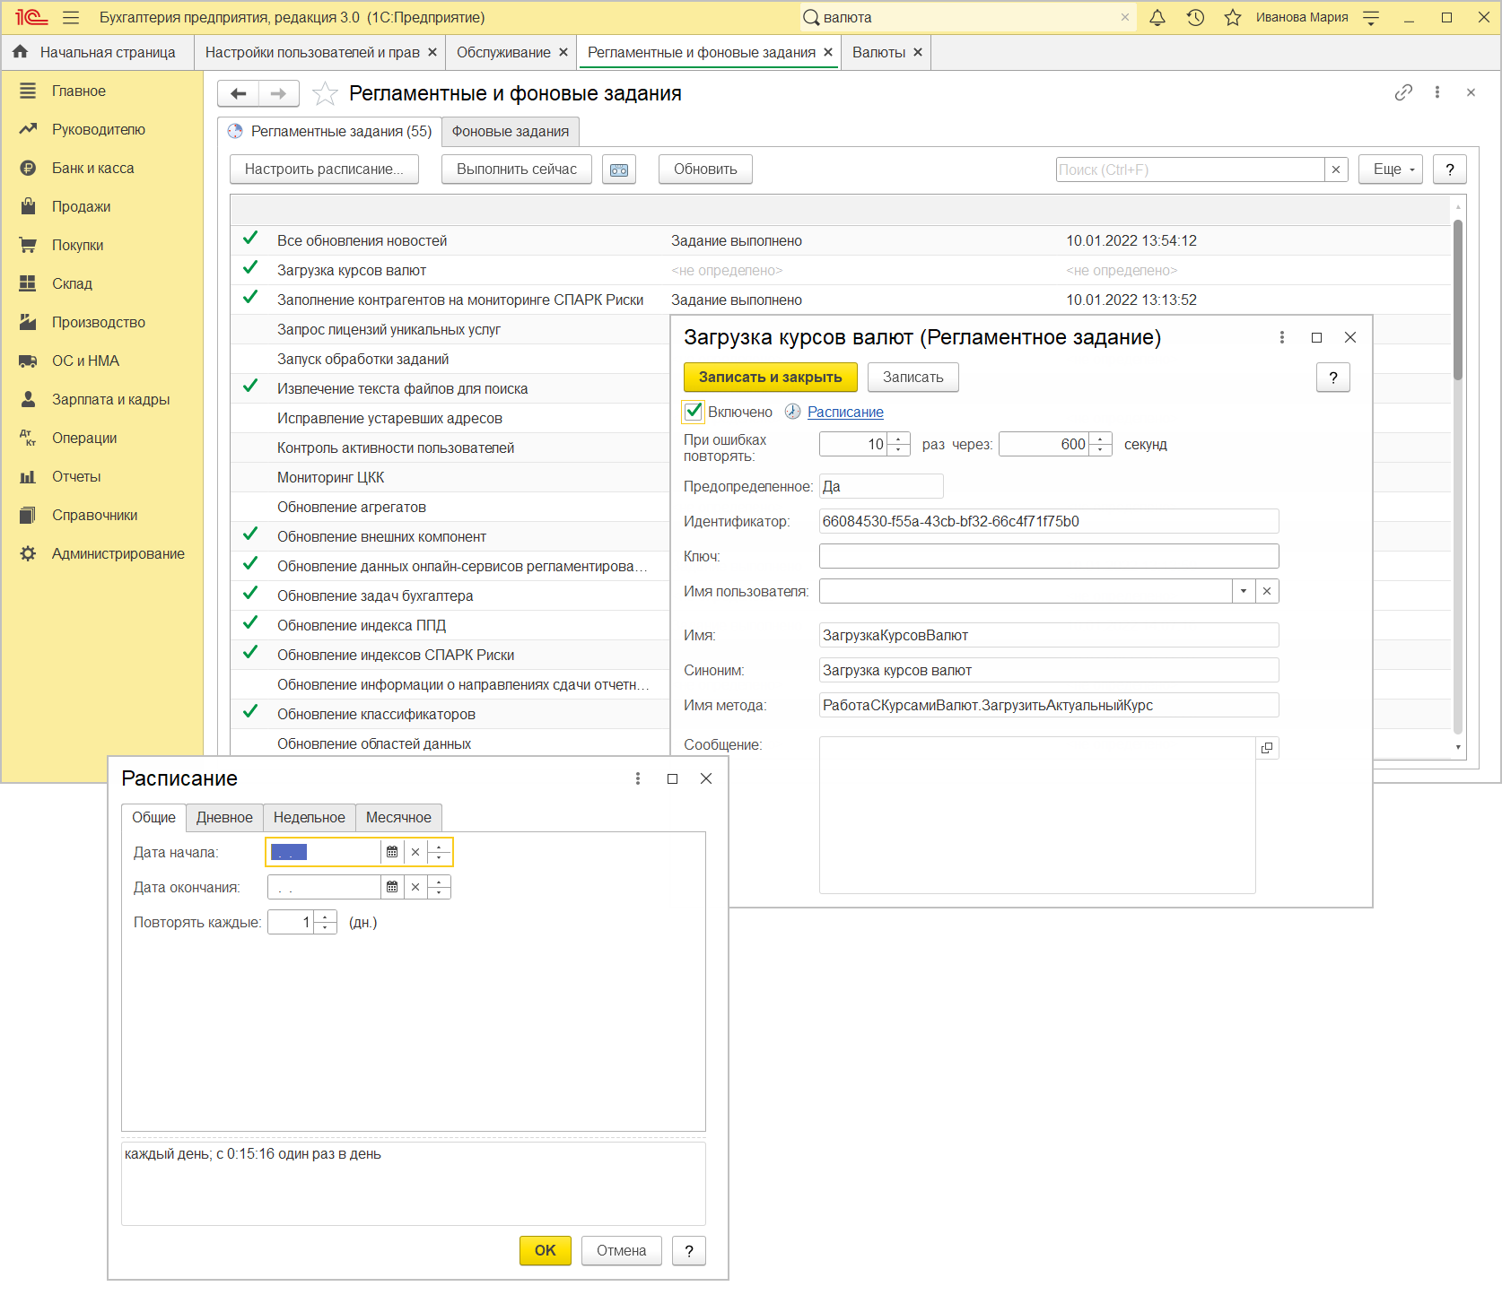Viewport: 1502px width, 1295px height.
Task: Expand Имя пользователя dropdown
Action: (x=1244, y=591)
